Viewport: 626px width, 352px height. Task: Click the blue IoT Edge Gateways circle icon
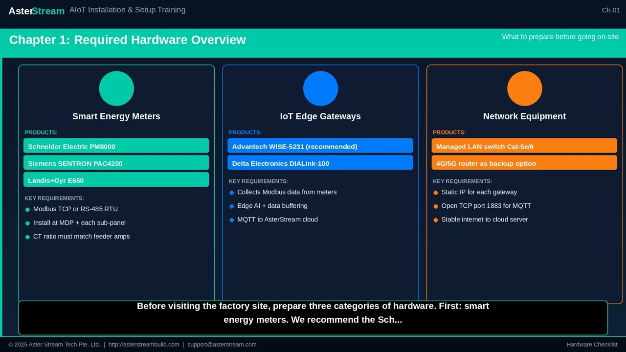(320, 88)
